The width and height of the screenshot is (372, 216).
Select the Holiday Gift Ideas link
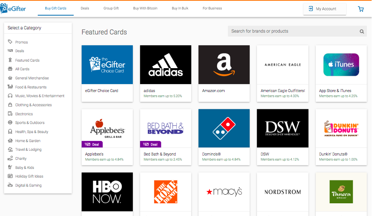pyautogui.click(x=29, y=176)
